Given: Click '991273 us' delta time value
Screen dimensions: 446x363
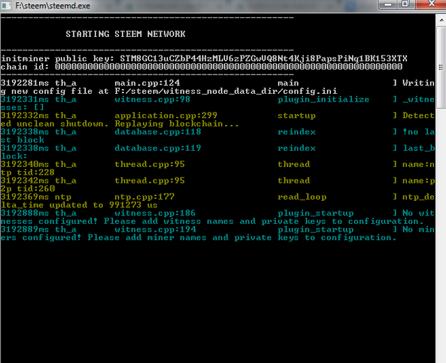Looking at the screenshot, I should (x=133, y=205).
